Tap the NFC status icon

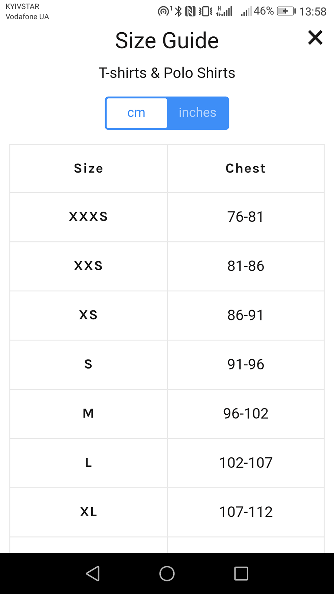pyautogui.click(x=190, y=11)
